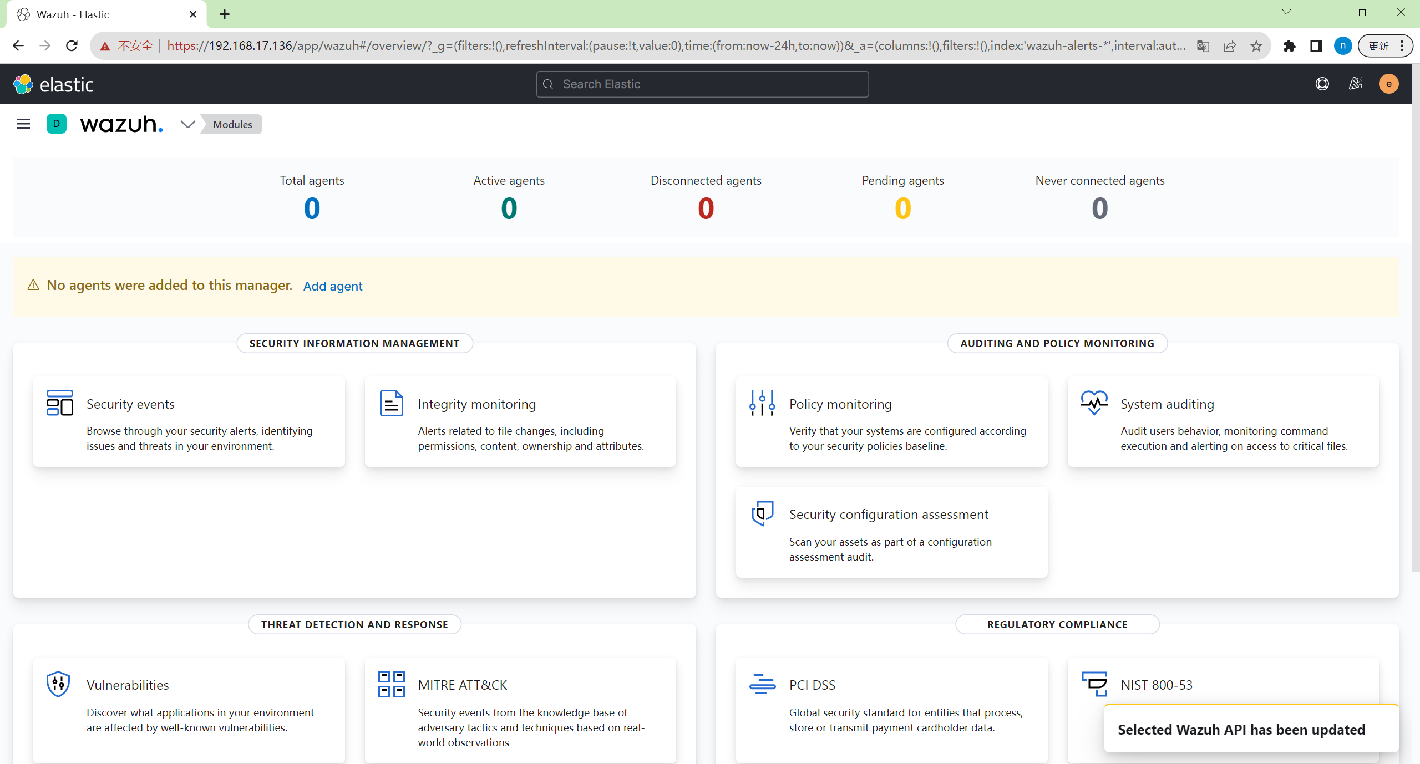Click the Policy monitoring sliders icon
This screenshot has height=764, width=1420.
point(762,403)
